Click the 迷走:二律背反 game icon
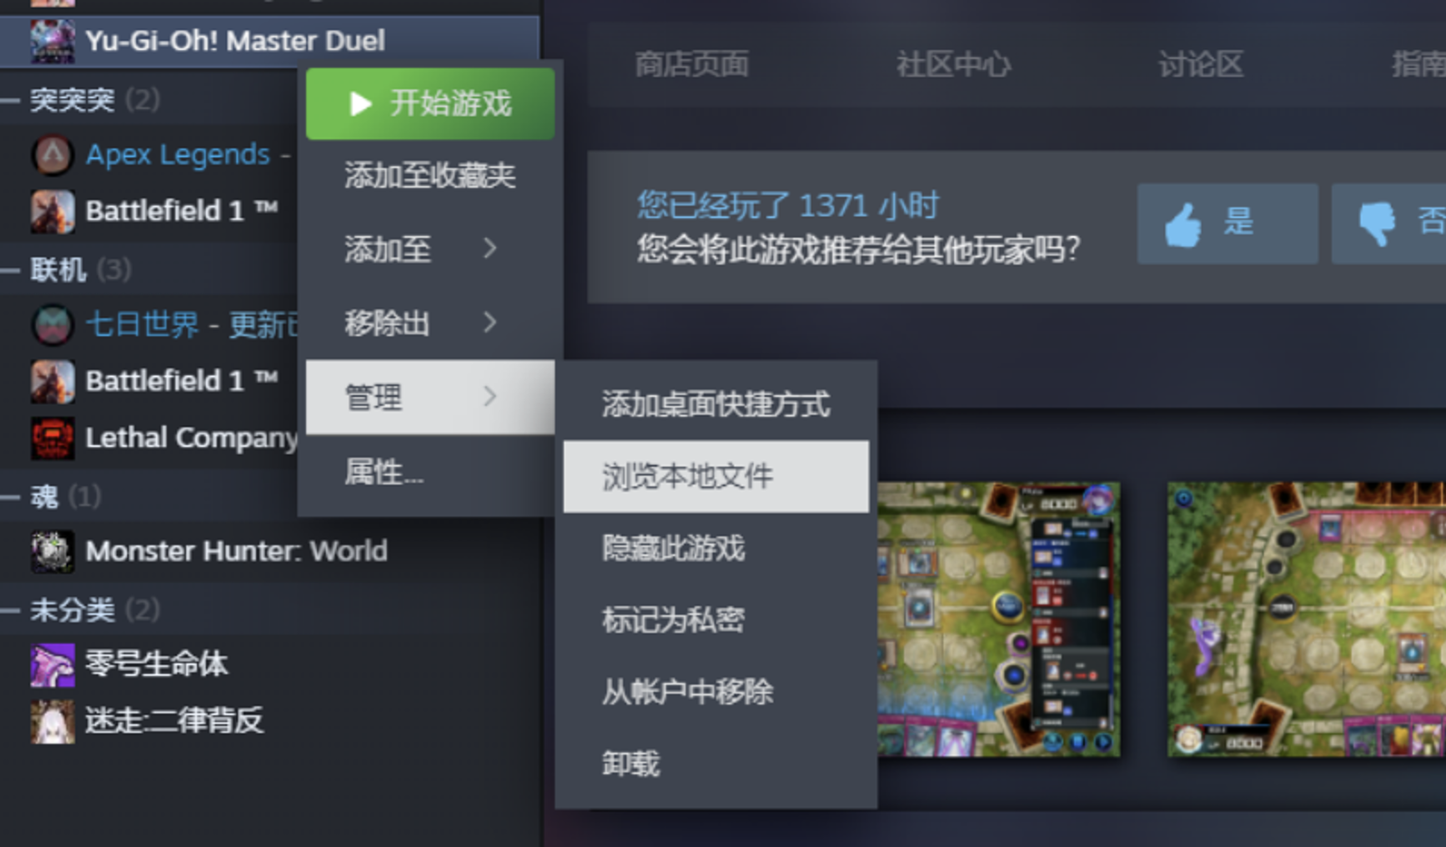Viewport: 1446px width, 847px height. [52, 721]
